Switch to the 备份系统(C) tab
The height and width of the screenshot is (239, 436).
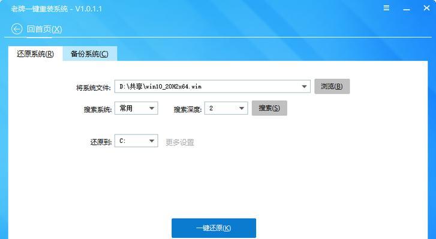pos(90,54)
